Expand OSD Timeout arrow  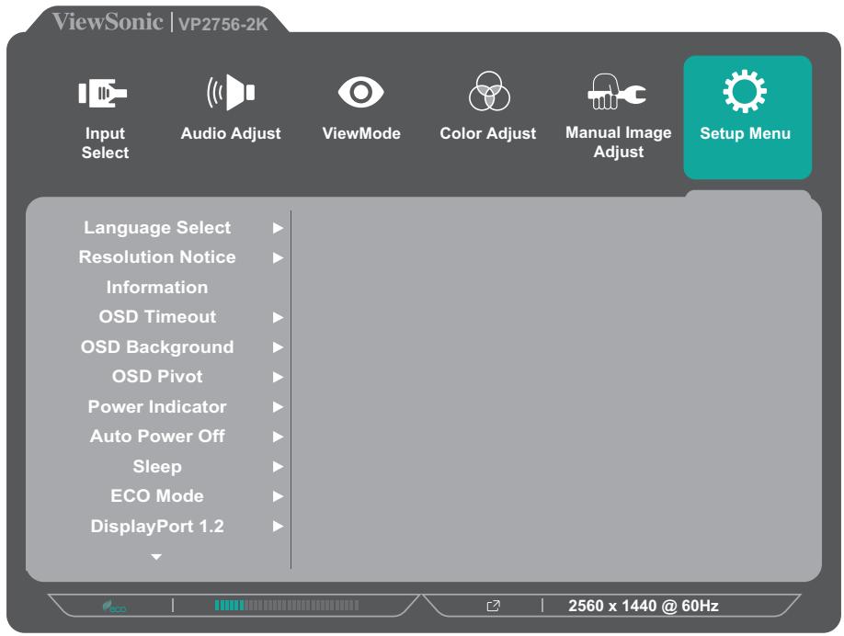pos(278,317)
